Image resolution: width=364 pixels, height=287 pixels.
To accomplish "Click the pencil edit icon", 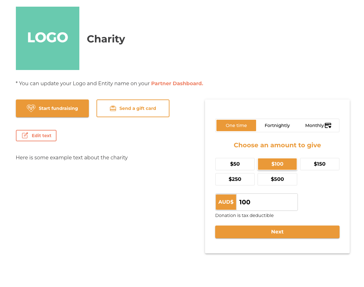I will [25, 135].
